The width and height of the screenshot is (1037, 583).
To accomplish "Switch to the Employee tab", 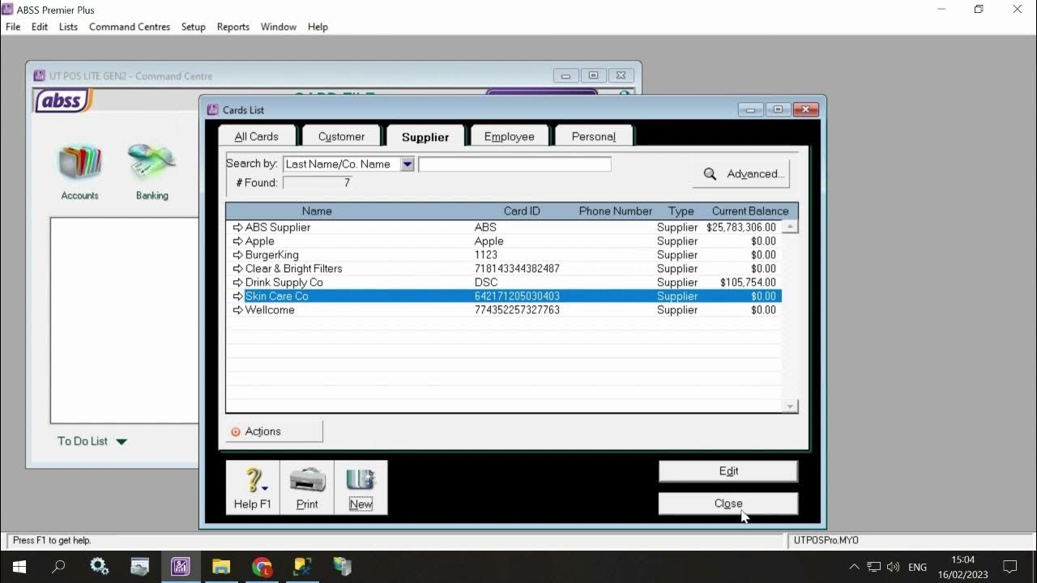I will (510, 136).
